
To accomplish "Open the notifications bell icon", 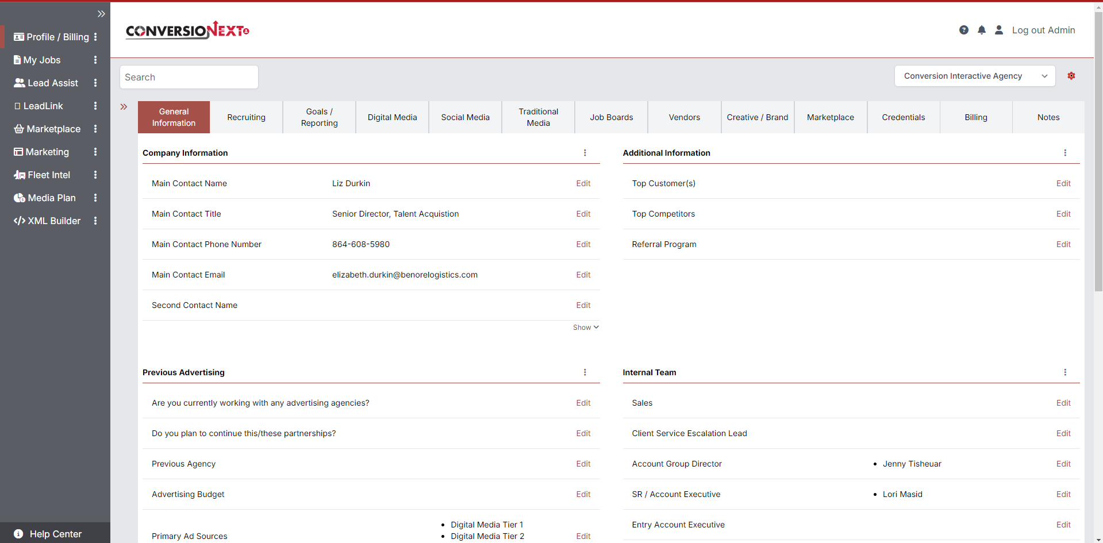I will pos(982,30).
